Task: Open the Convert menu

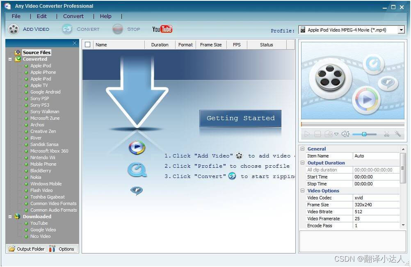Action: (73, 16)
